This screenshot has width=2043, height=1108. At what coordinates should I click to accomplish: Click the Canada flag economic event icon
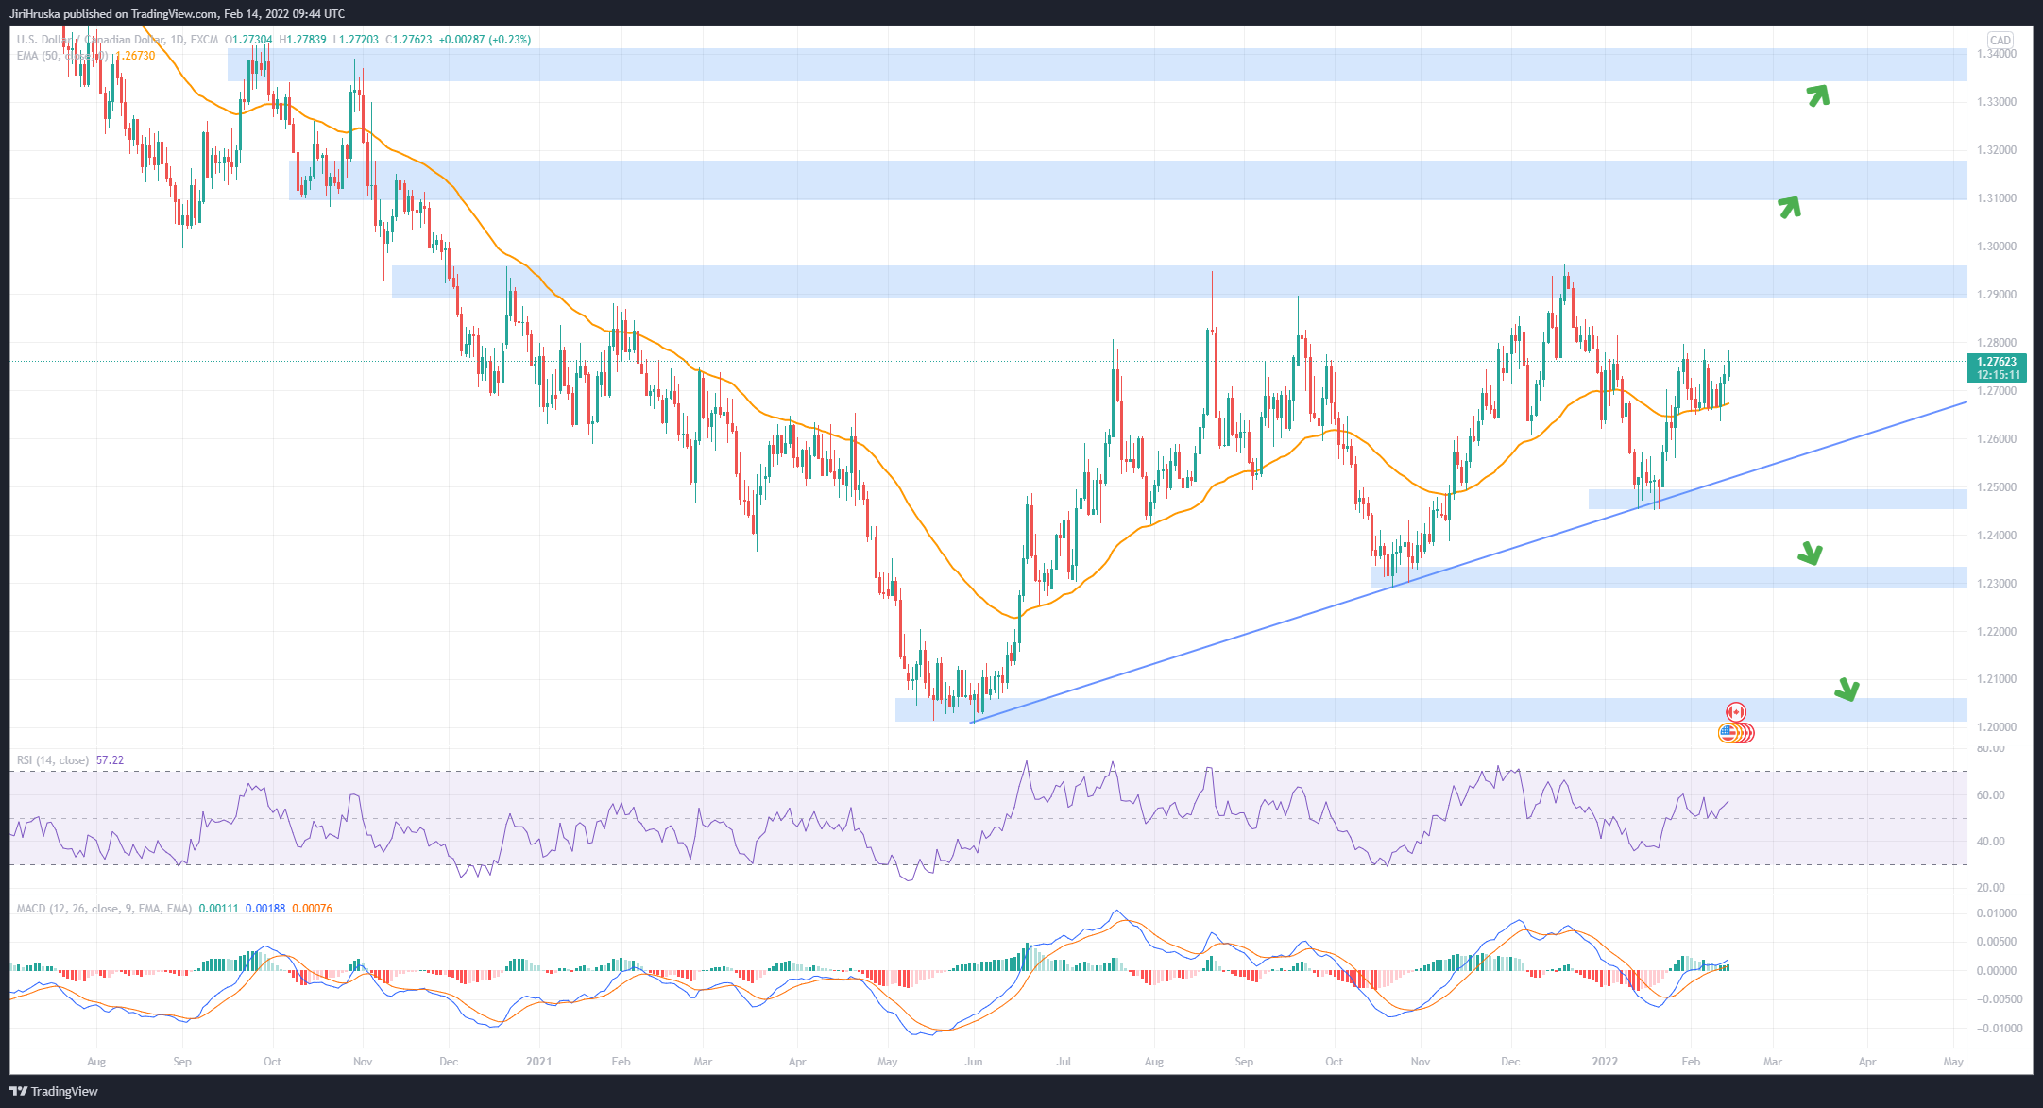pyautogui.click(x=1736, y=712)
